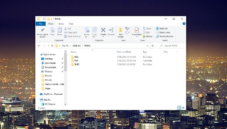Click the Forward navigation arrow
This screenshot has height=129, width=227.
(x=44, y=46)
